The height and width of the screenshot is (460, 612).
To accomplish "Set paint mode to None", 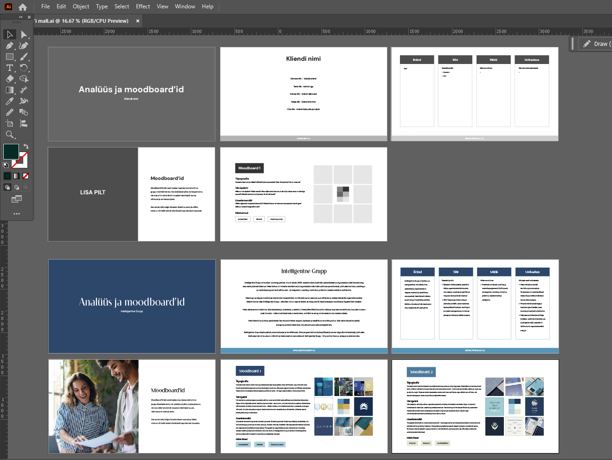I will (26, 176).
